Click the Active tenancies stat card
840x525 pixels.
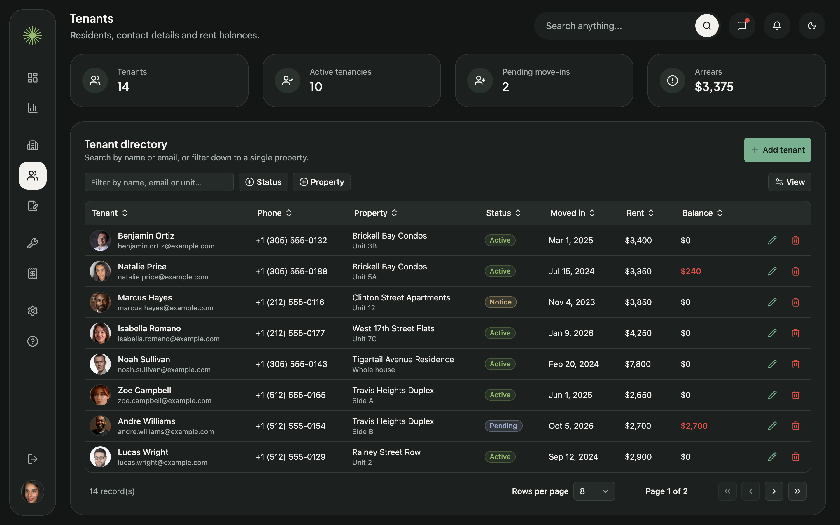pos(352,80)
